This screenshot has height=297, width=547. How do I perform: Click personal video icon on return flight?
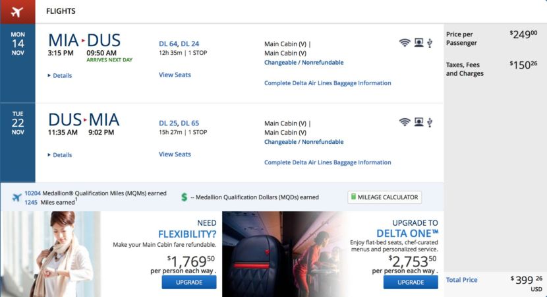[x=418, y=123]
